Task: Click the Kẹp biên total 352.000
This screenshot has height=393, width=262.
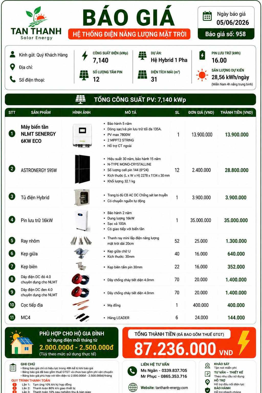Action: point(236,267)
